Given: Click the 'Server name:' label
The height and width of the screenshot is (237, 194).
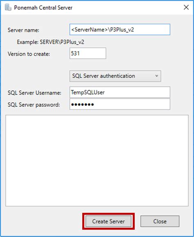Looking at the screenshot, I should click(23, 30).
